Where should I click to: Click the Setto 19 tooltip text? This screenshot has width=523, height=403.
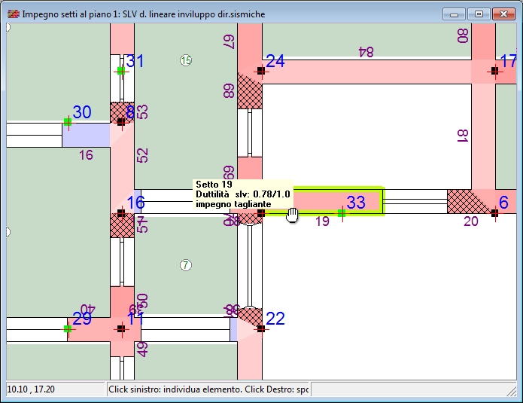tap(243, 194)
